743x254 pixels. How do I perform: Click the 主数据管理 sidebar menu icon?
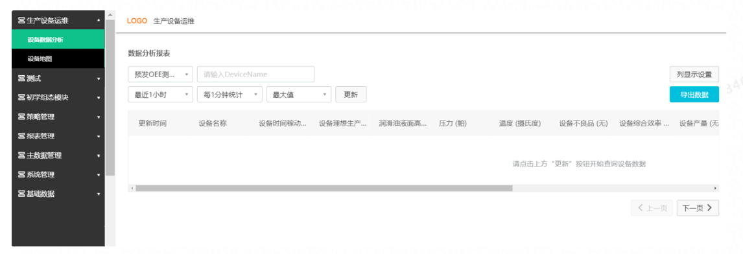[x=21, y=156]
